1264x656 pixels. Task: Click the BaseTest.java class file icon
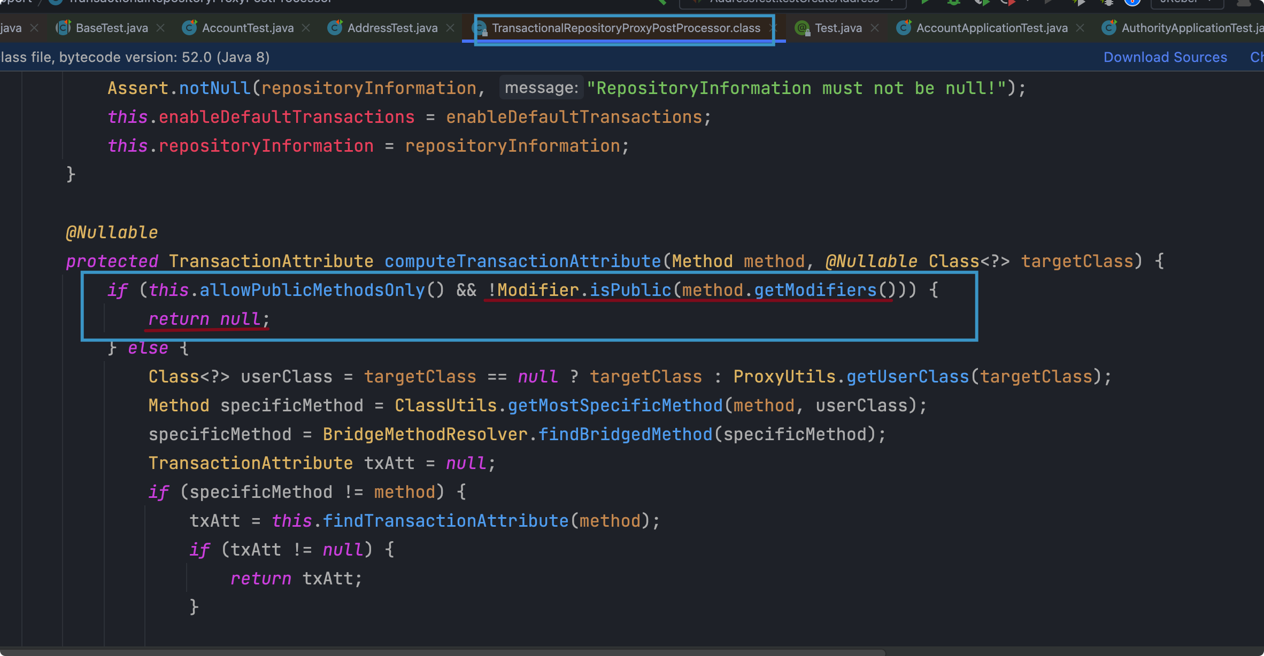(64, 28)
